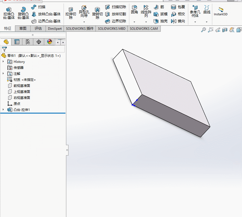Click the 圆角 fillet tool

(134, 10)
